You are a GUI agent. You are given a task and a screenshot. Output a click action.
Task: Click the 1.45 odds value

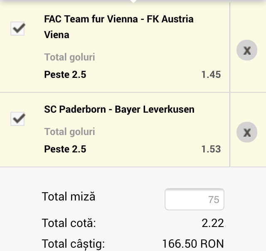point(211,75)
